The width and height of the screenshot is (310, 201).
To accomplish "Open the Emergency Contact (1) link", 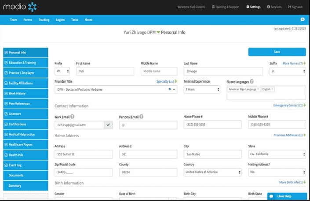I will click(288, 105).
